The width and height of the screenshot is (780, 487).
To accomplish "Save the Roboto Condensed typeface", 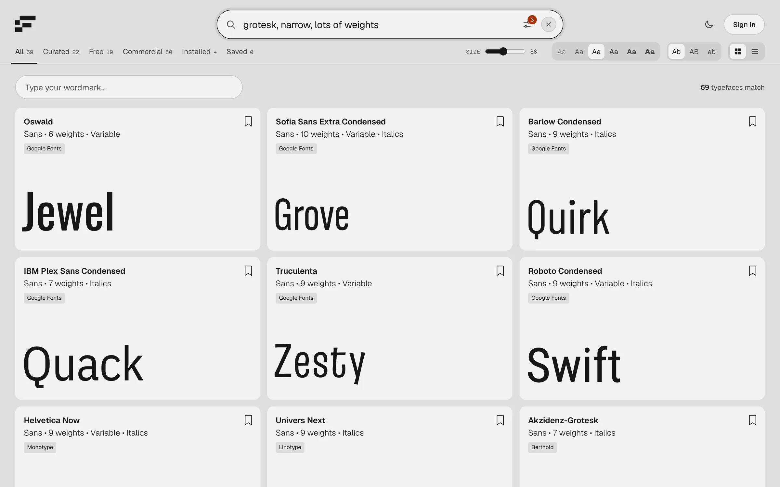I will 752,271.
